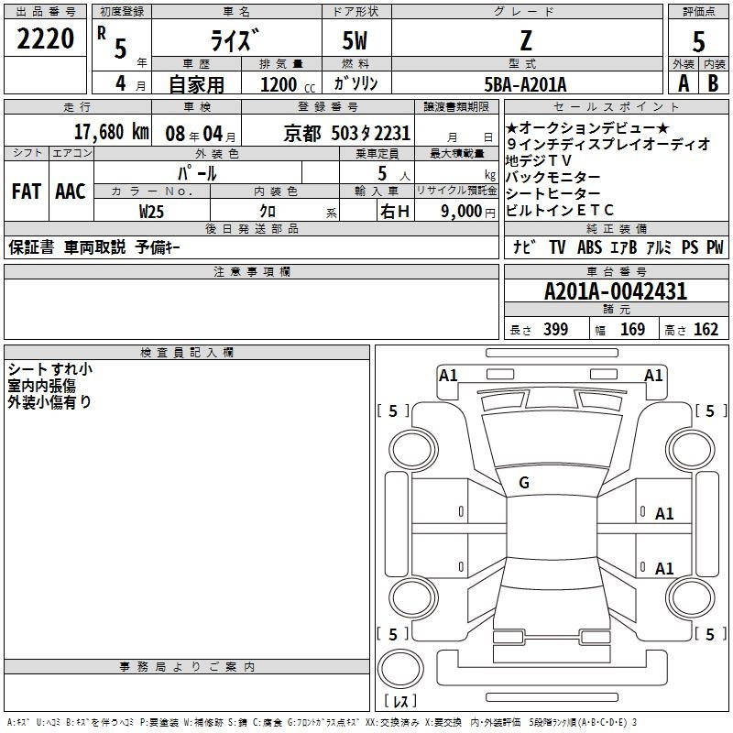The height and width of the screenshot is (733, 733).
Task: Click the chassis number A201A-0042431
Action: click(615, 291)
